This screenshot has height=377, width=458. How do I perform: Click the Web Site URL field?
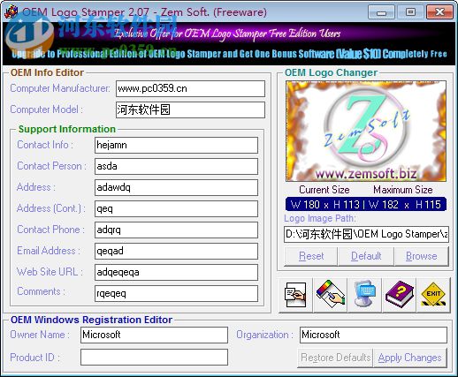(x=176, y=272)
